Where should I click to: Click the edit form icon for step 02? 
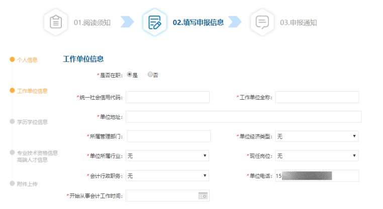click(x=154, y=23)
